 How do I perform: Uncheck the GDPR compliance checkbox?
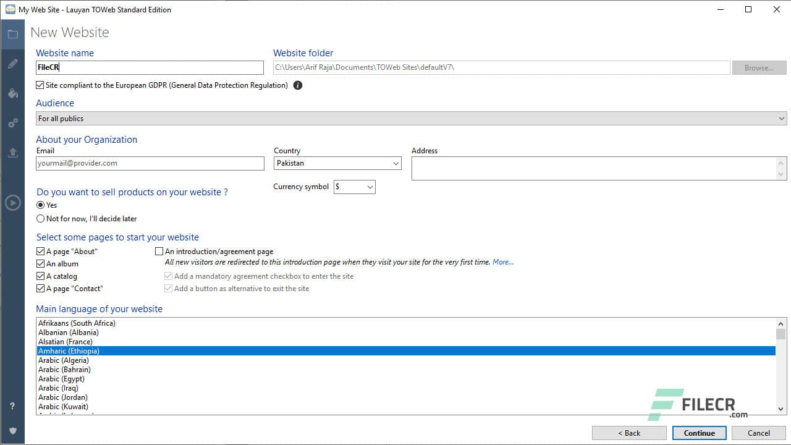tap(40, 85)
